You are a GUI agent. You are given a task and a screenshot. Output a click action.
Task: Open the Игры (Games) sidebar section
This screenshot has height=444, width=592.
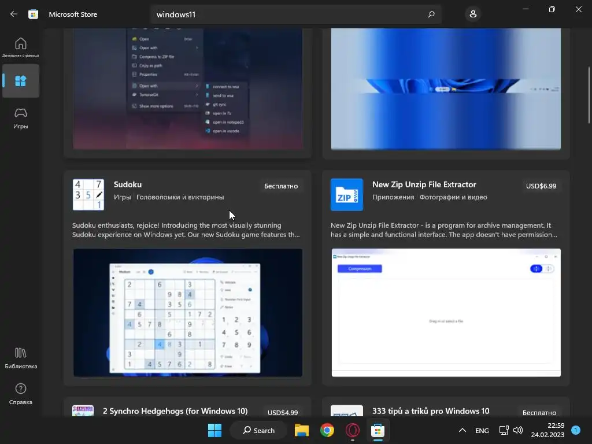(21, 118)
